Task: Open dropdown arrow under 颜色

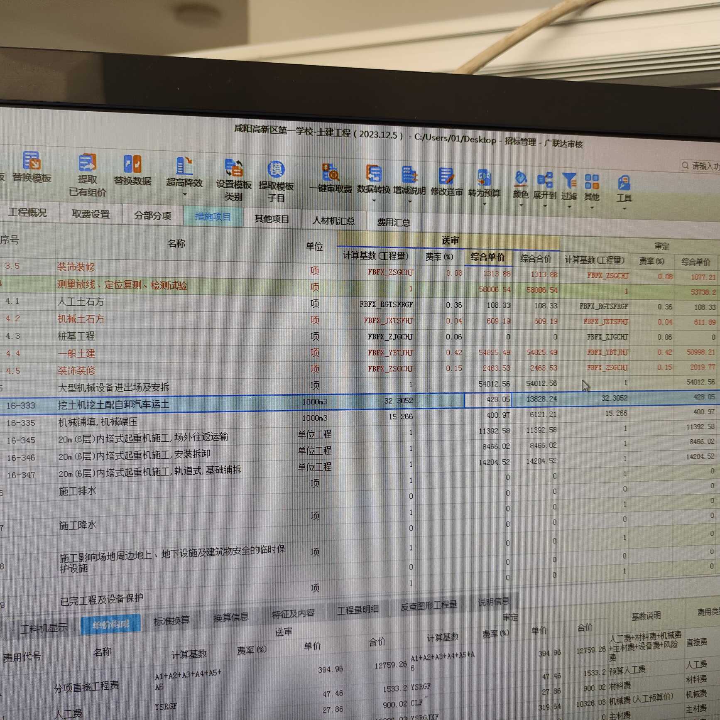Action: point(521,205)
